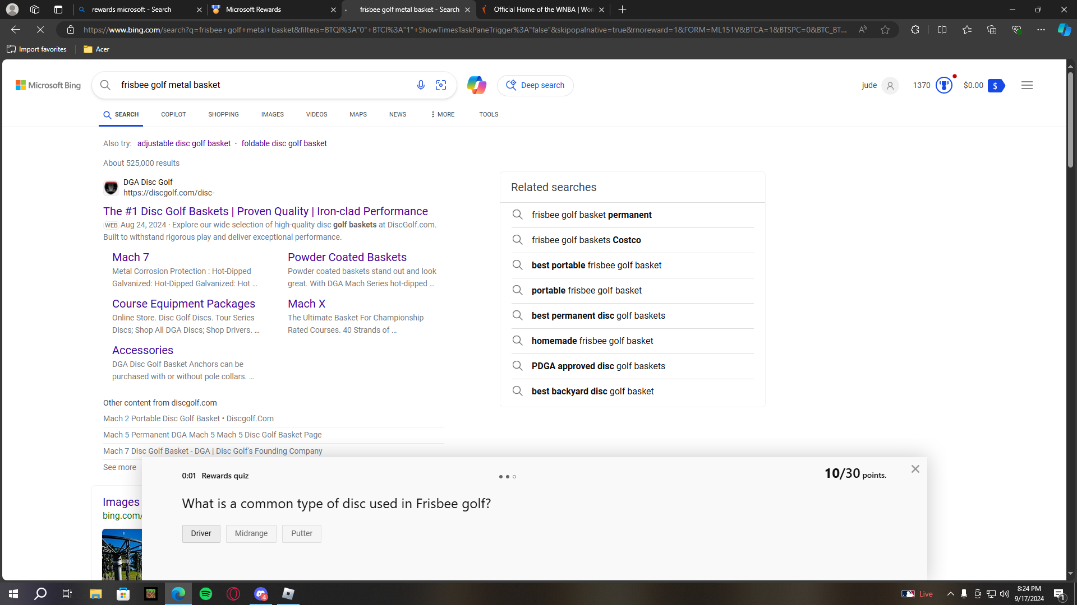
Task: Click the microphone voice search icon
Action: coord(421,85)
